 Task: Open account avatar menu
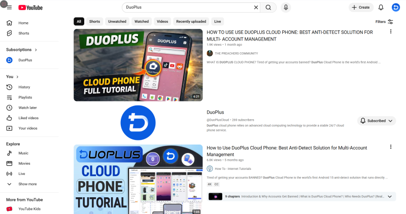[x=396, y=7]
